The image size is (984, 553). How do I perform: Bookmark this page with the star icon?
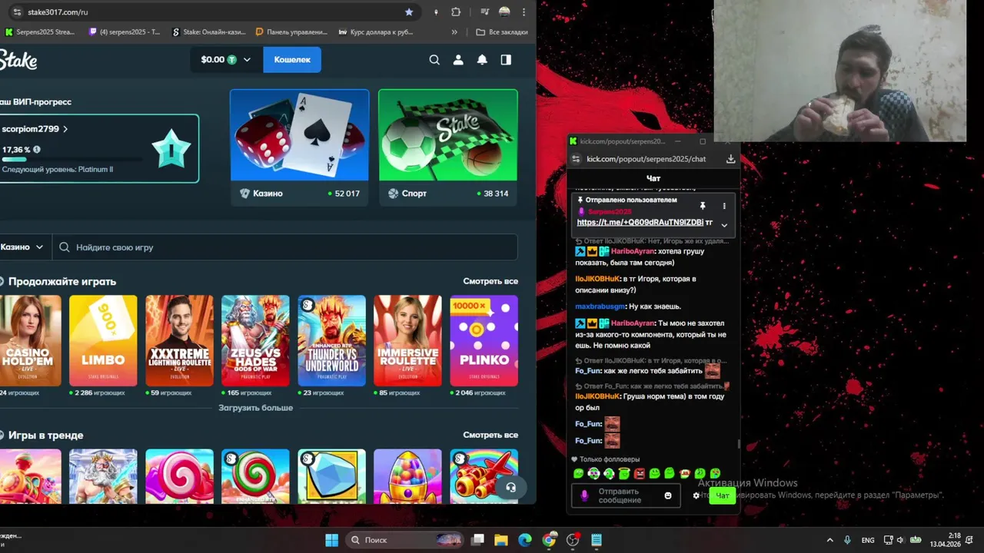[x=409, y=12]
